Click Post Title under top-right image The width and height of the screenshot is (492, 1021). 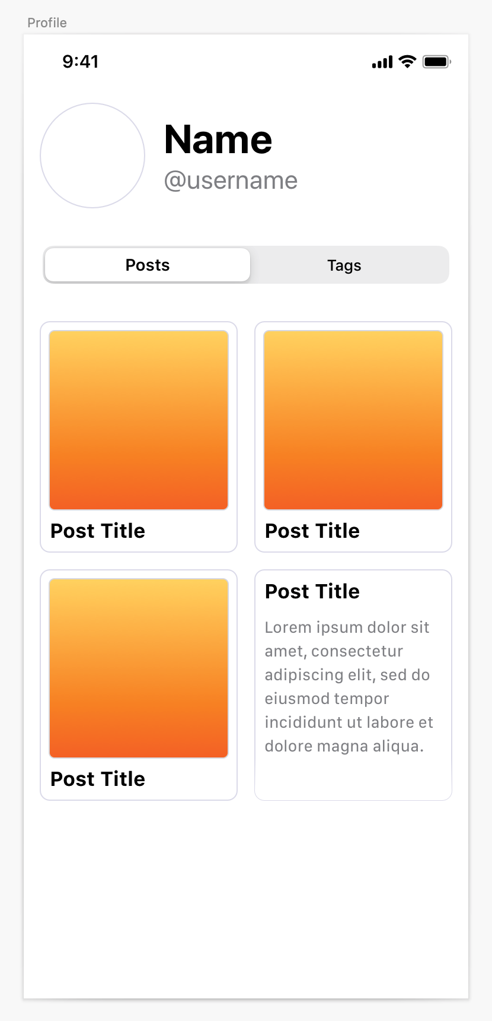point(312,531)
